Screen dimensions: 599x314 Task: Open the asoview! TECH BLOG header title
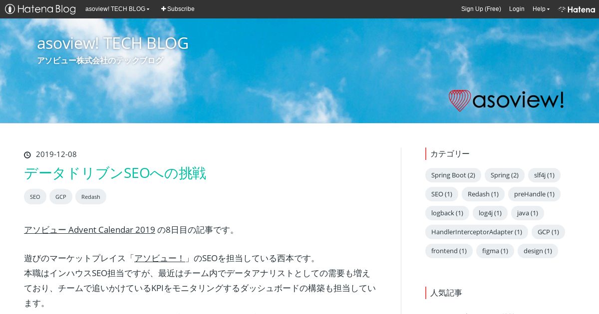(x=113, y=43)
